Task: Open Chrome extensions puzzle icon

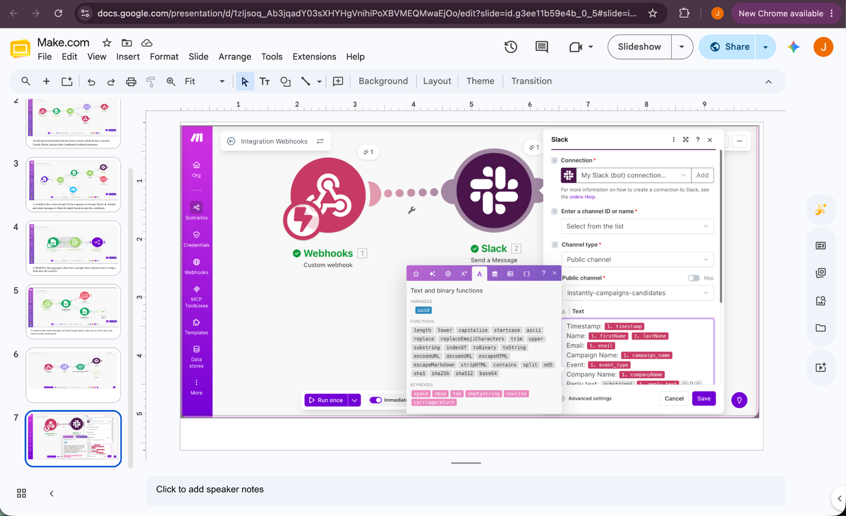Action: (x=684, y=13)
